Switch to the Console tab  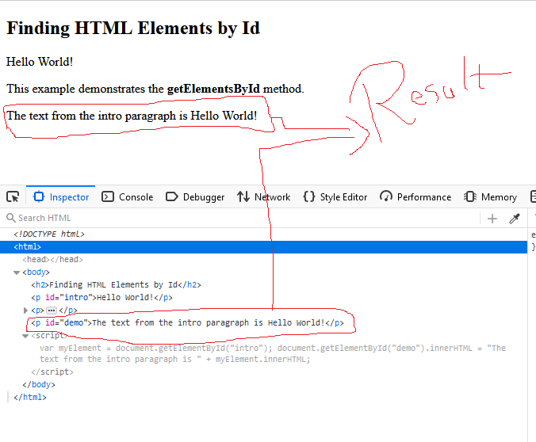point(128,197)
